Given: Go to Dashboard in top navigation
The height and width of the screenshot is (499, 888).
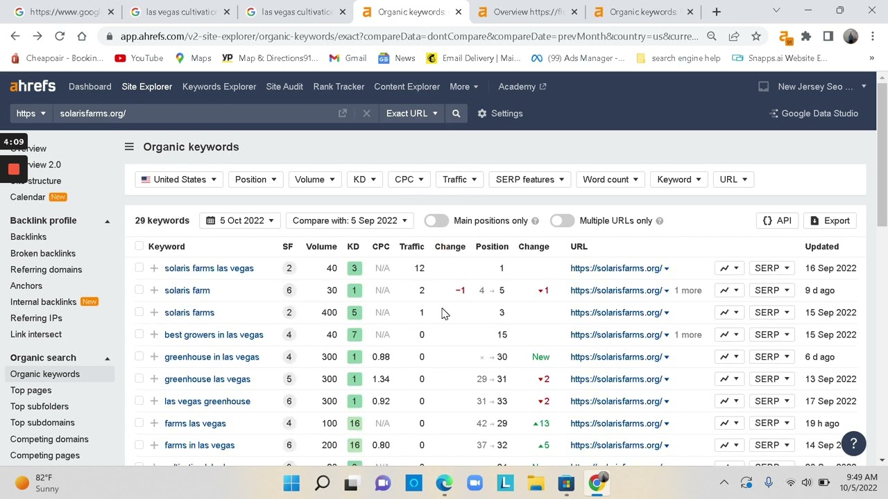Looking at the screenshot, I should point(90,87).
